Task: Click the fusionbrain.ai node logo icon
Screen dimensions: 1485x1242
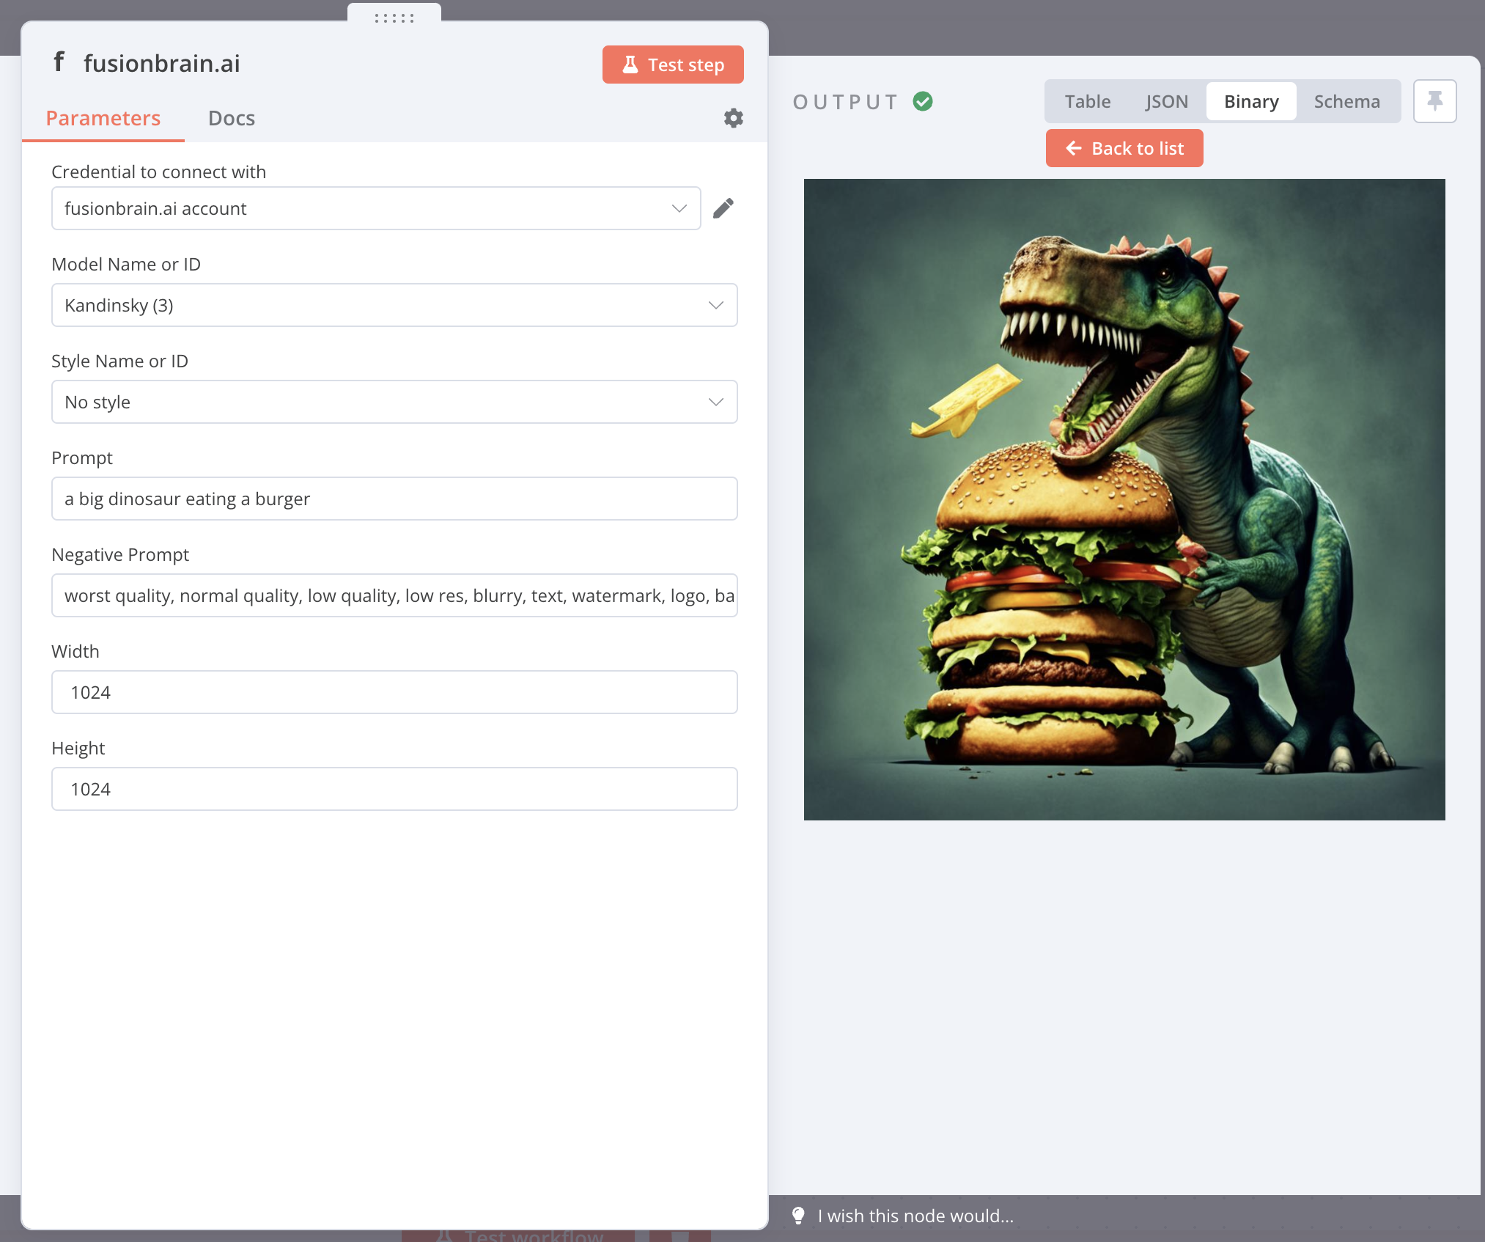Action: click(x=59, y=62)
